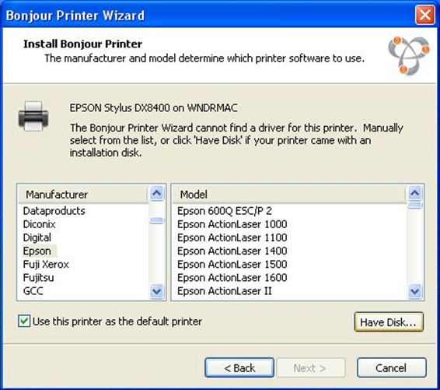Image resolution: width=440 pixels, height=390 pixels.
Task: Select Fuji Xerox in the manufacturer list
Action: coord(46,265)
